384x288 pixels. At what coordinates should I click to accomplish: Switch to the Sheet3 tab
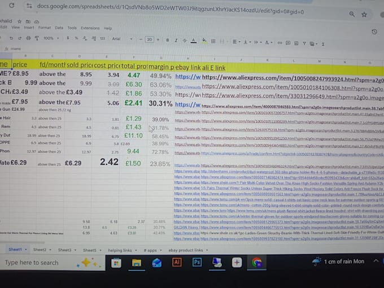coord(64,250)
